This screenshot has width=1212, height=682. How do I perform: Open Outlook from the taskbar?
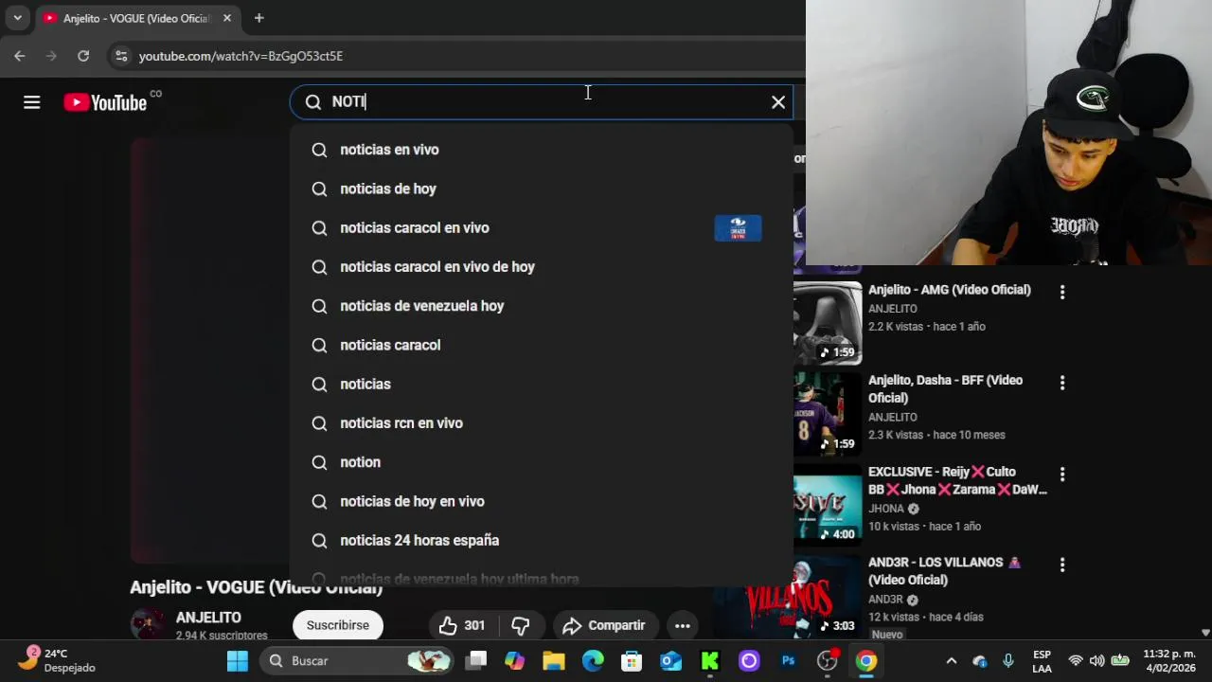click(671, 661)
